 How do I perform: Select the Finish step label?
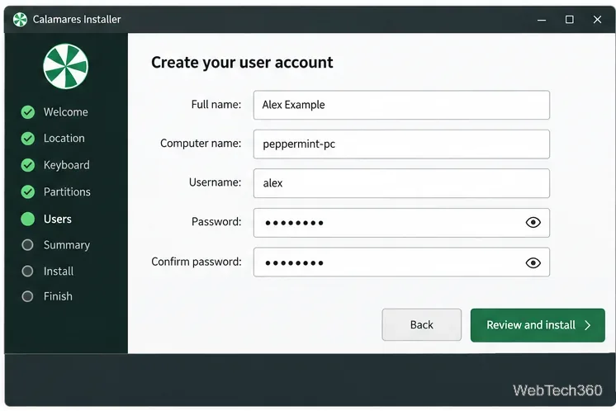58,296
